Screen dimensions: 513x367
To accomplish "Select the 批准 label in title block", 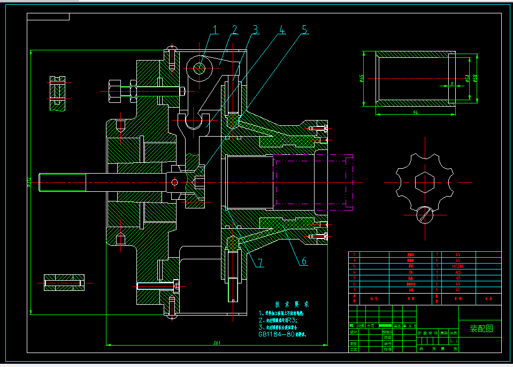I will click(x=388, y=349).
